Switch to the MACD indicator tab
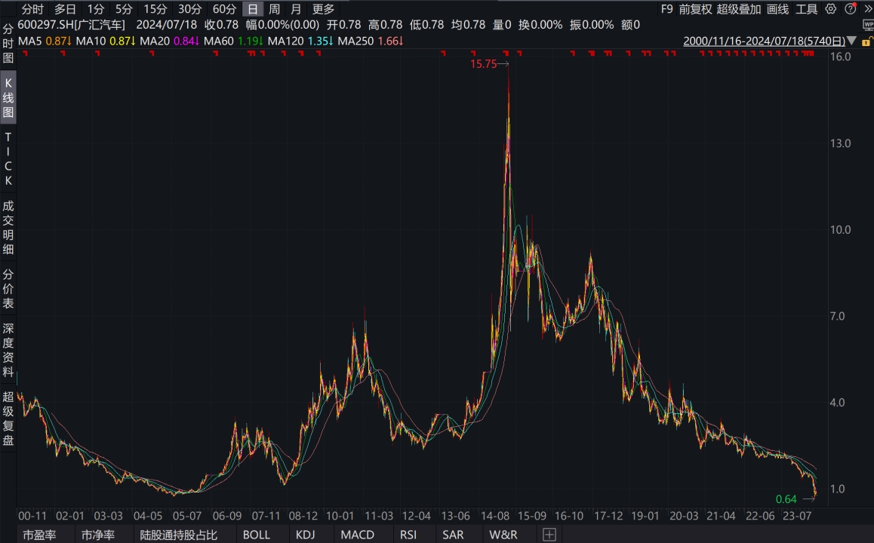Screen dimensions: 874x543 [x=357, y=535]
